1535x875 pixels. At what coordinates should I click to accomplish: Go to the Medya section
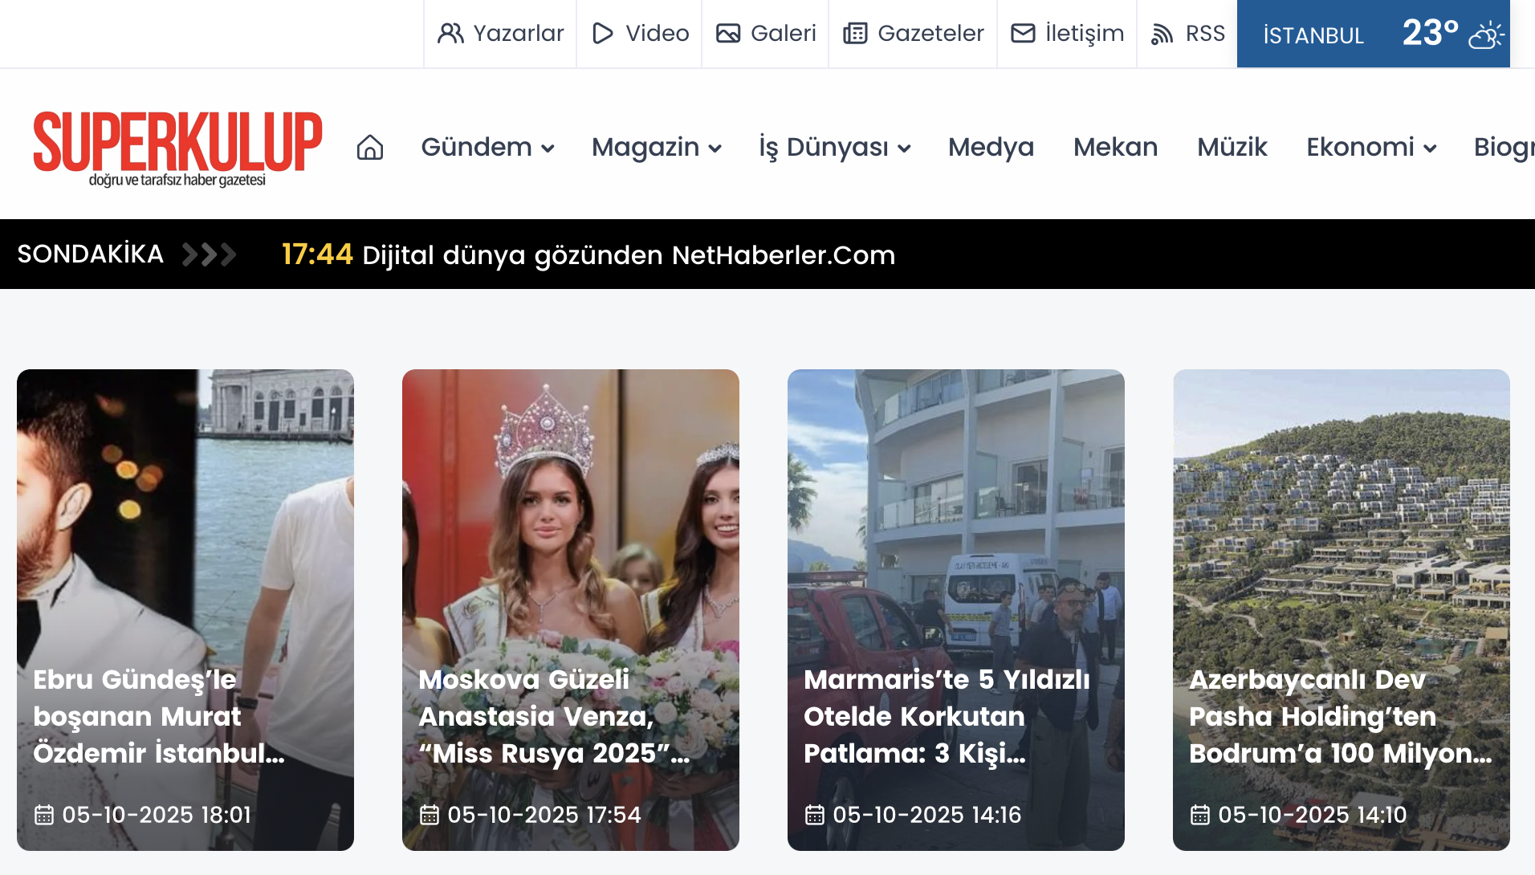pos(991,148)
